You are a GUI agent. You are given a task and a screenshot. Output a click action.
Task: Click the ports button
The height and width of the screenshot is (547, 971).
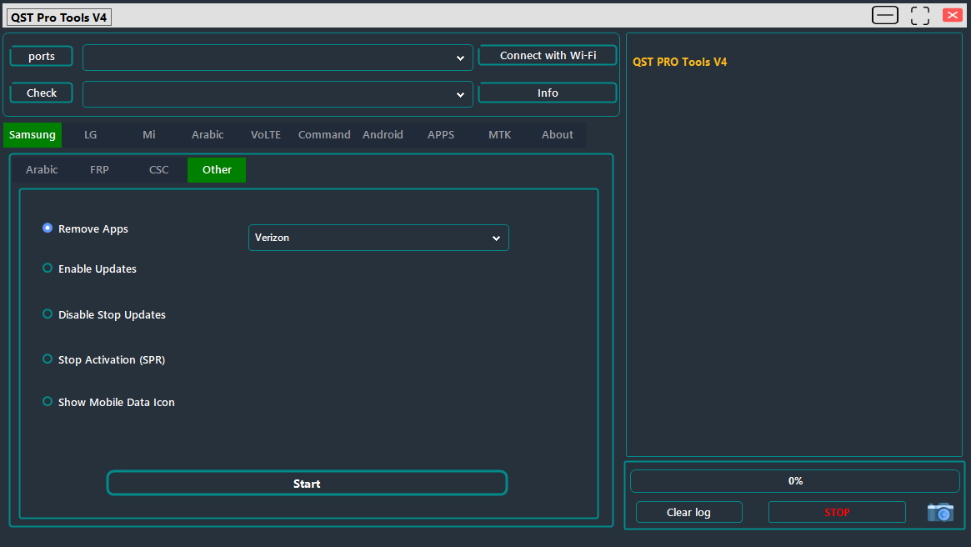tap(41, 56)
